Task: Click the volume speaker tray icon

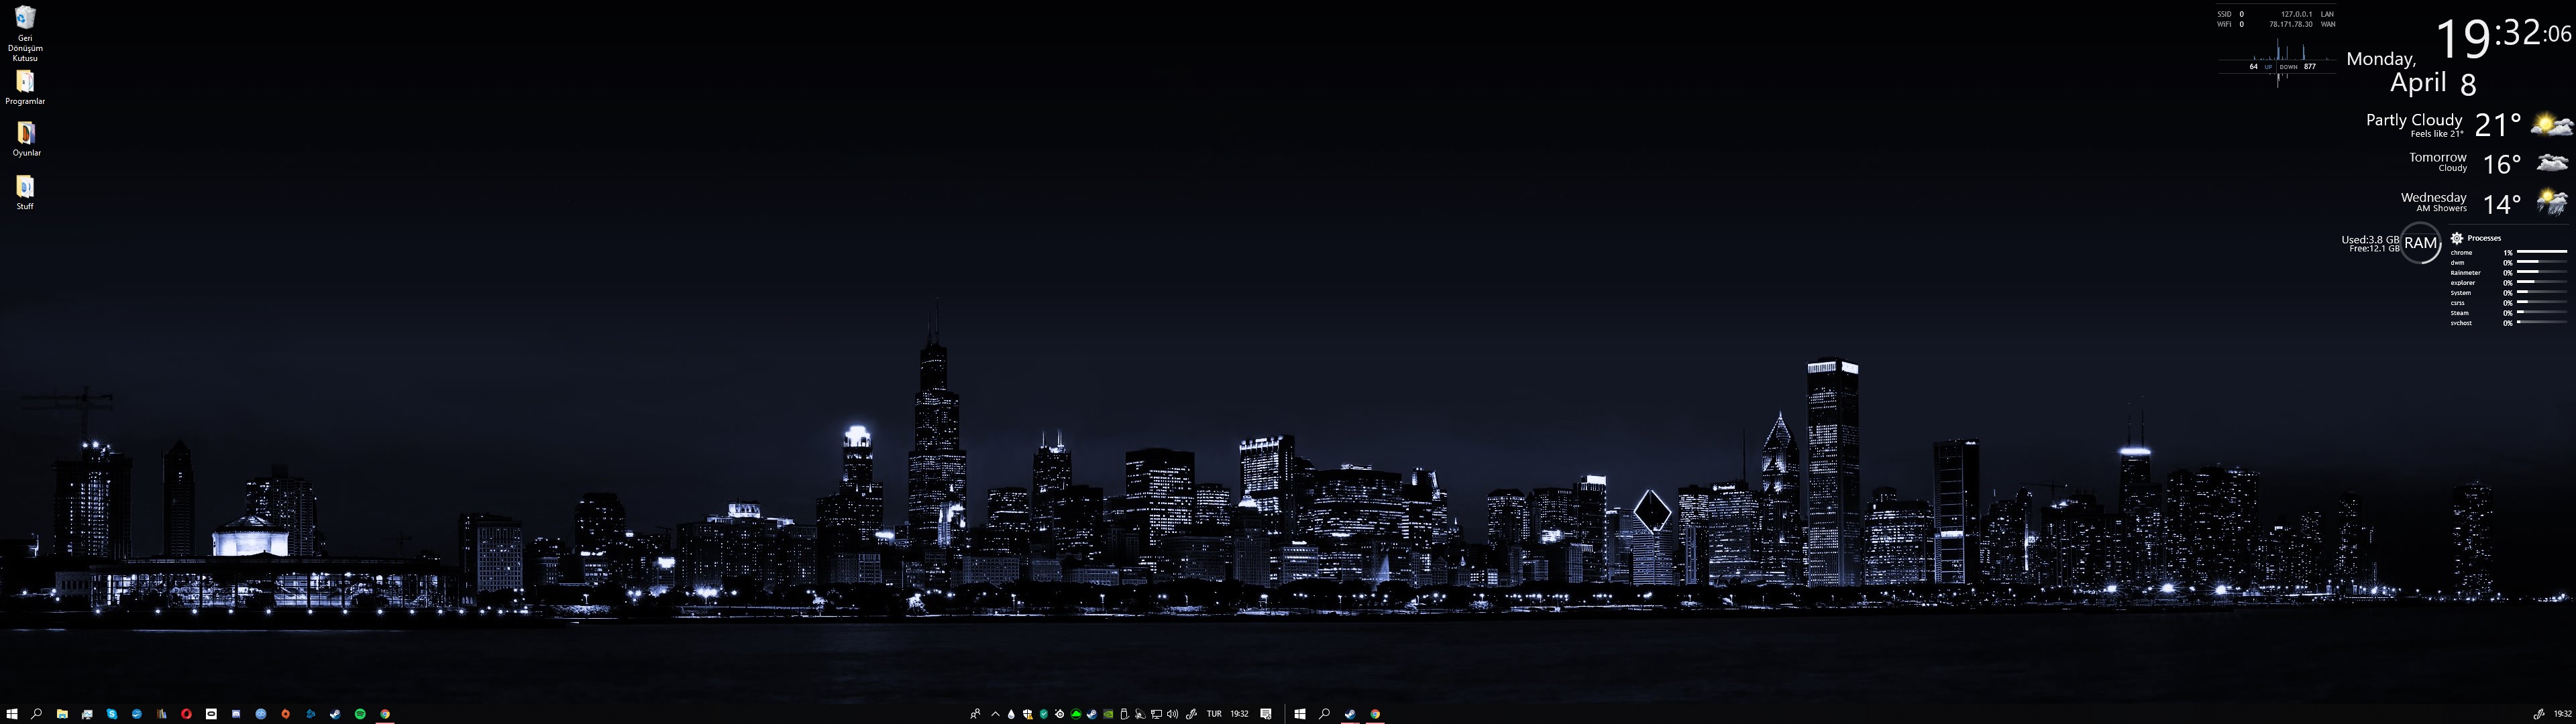Action: 1172,714
